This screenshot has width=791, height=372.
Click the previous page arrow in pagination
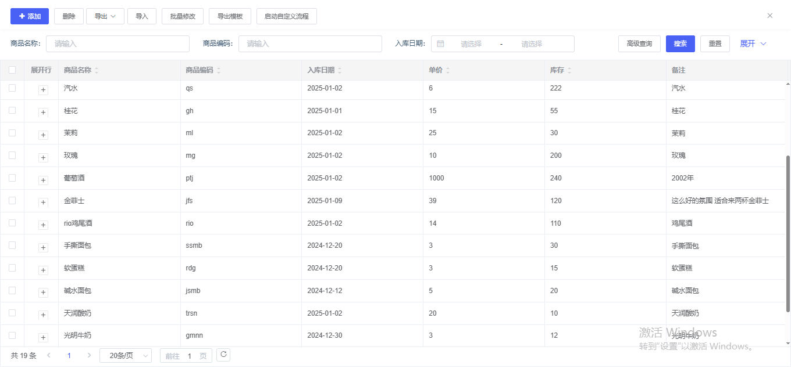pyautogui.click(x=49, y=355)
